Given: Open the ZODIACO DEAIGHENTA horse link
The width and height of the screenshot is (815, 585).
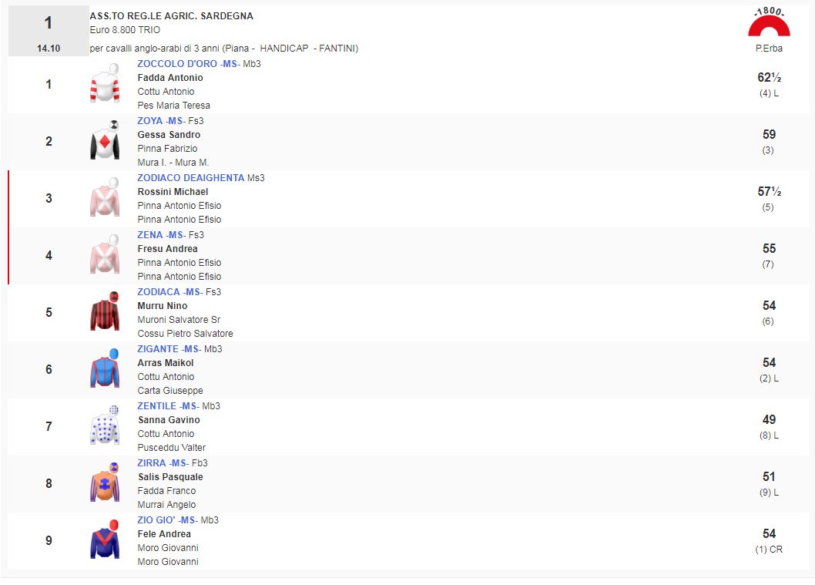Looking at the screenshot, I should coord(190,178).
